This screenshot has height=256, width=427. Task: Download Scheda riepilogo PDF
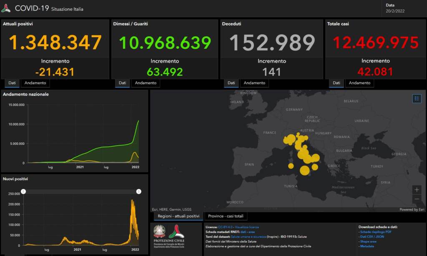pos(376,232)
